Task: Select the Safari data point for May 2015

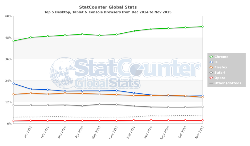Action: coord(100,104)
